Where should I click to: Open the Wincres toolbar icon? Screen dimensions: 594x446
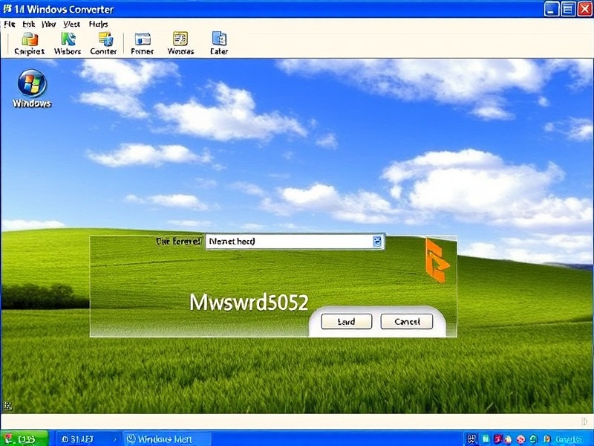(x=180, y=44)
